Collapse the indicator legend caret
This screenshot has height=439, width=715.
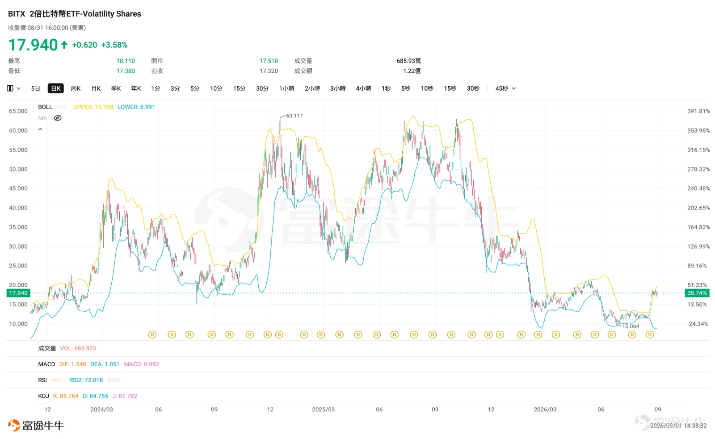[40, 130]
